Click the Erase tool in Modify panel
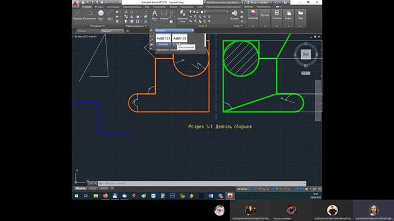The image size is (394, 221). click(x=145, y=12)
